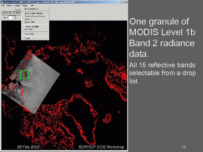The image size is (203, 152).
Task: Open the Window menu
Action: tap(17, 5)
